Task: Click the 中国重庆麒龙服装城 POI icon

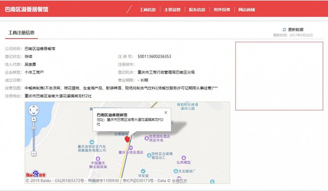Action: (98, 159)
